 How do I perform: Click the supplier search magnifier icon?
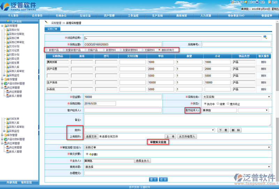tap(265, 37)
